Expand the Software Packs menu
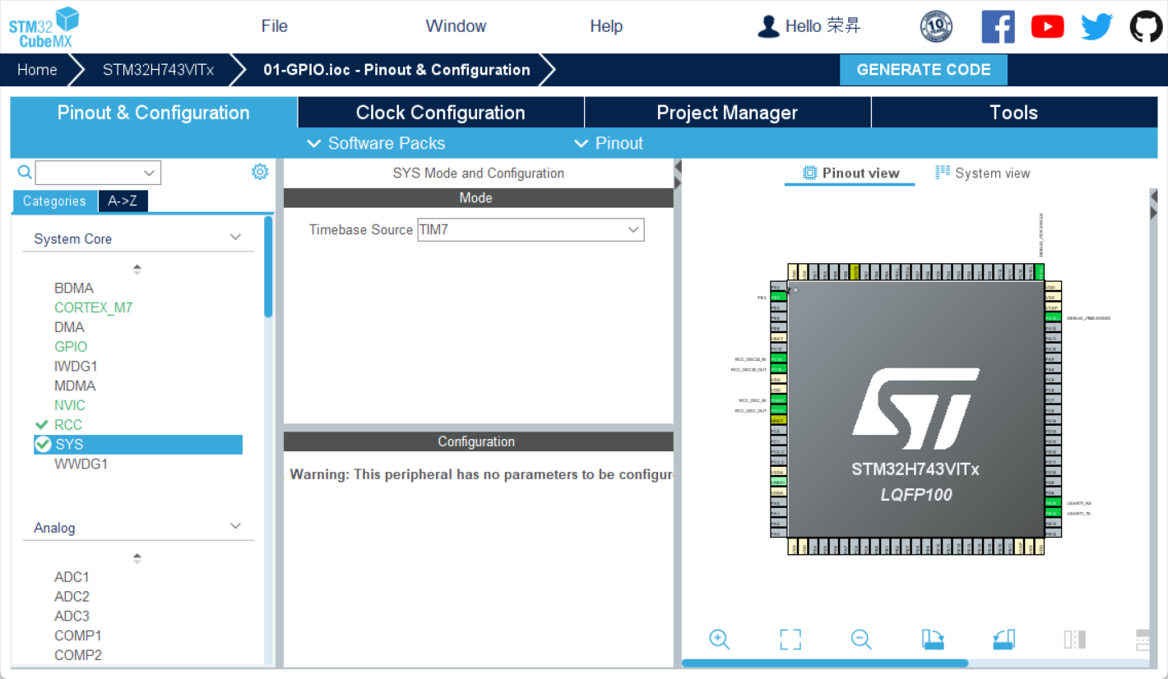The width and height of the screenshot is (1168, 679). pyautogui.click(x=376, y=143)
